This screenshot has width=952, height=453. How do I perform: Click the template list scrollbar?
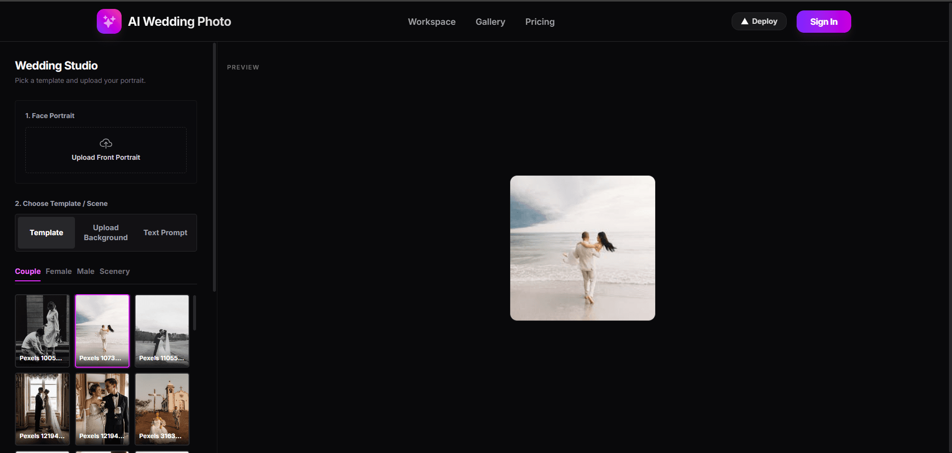click(x=195, y=313)
